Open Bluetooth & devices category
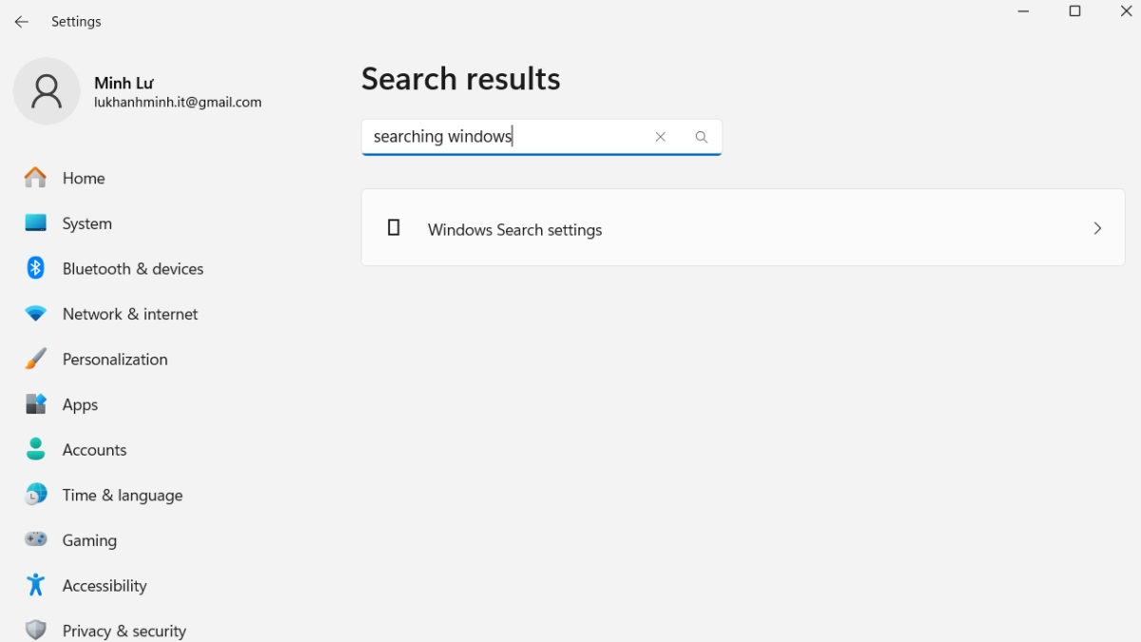The image size is (1141, 642). (x=135, y=268)
